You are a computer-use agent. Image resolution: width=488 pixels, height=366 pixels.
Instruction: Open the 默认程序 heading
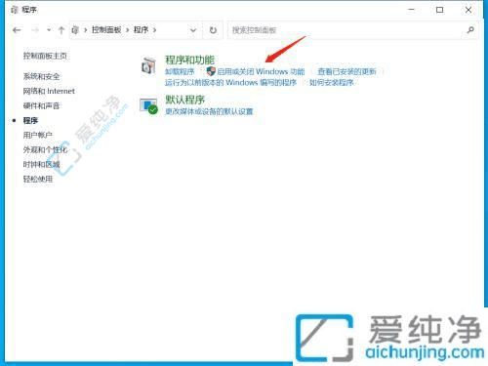(184, 100)
